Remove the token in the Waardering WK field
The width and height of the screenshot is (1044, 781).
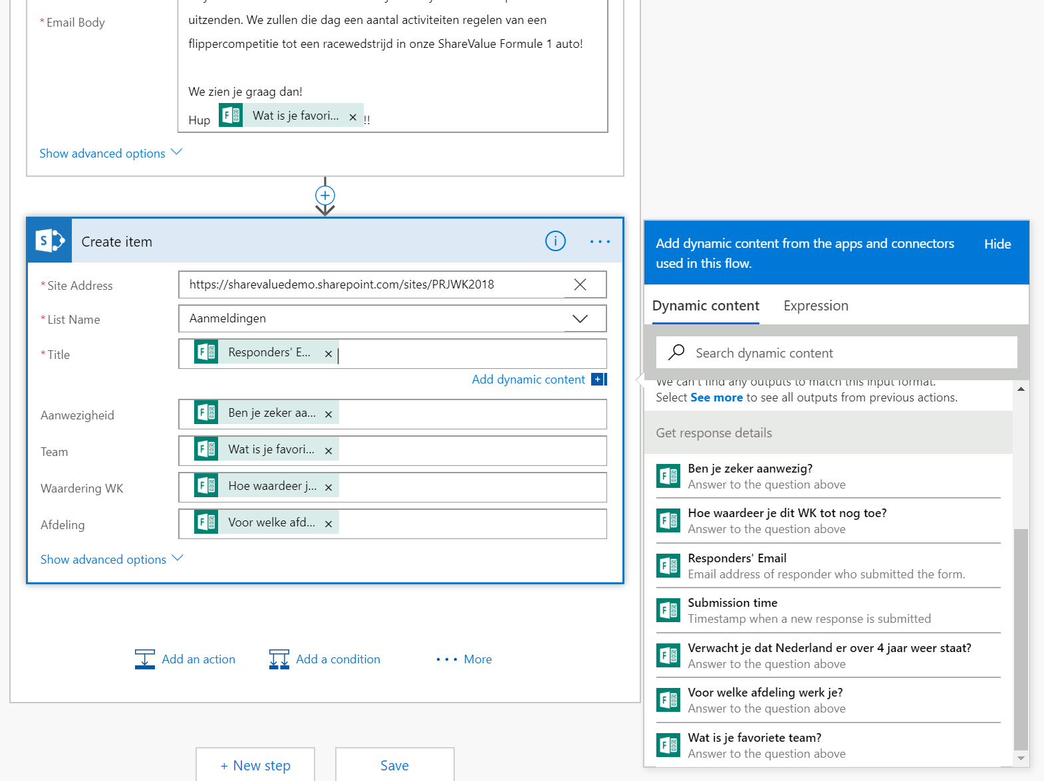(328, 487)
